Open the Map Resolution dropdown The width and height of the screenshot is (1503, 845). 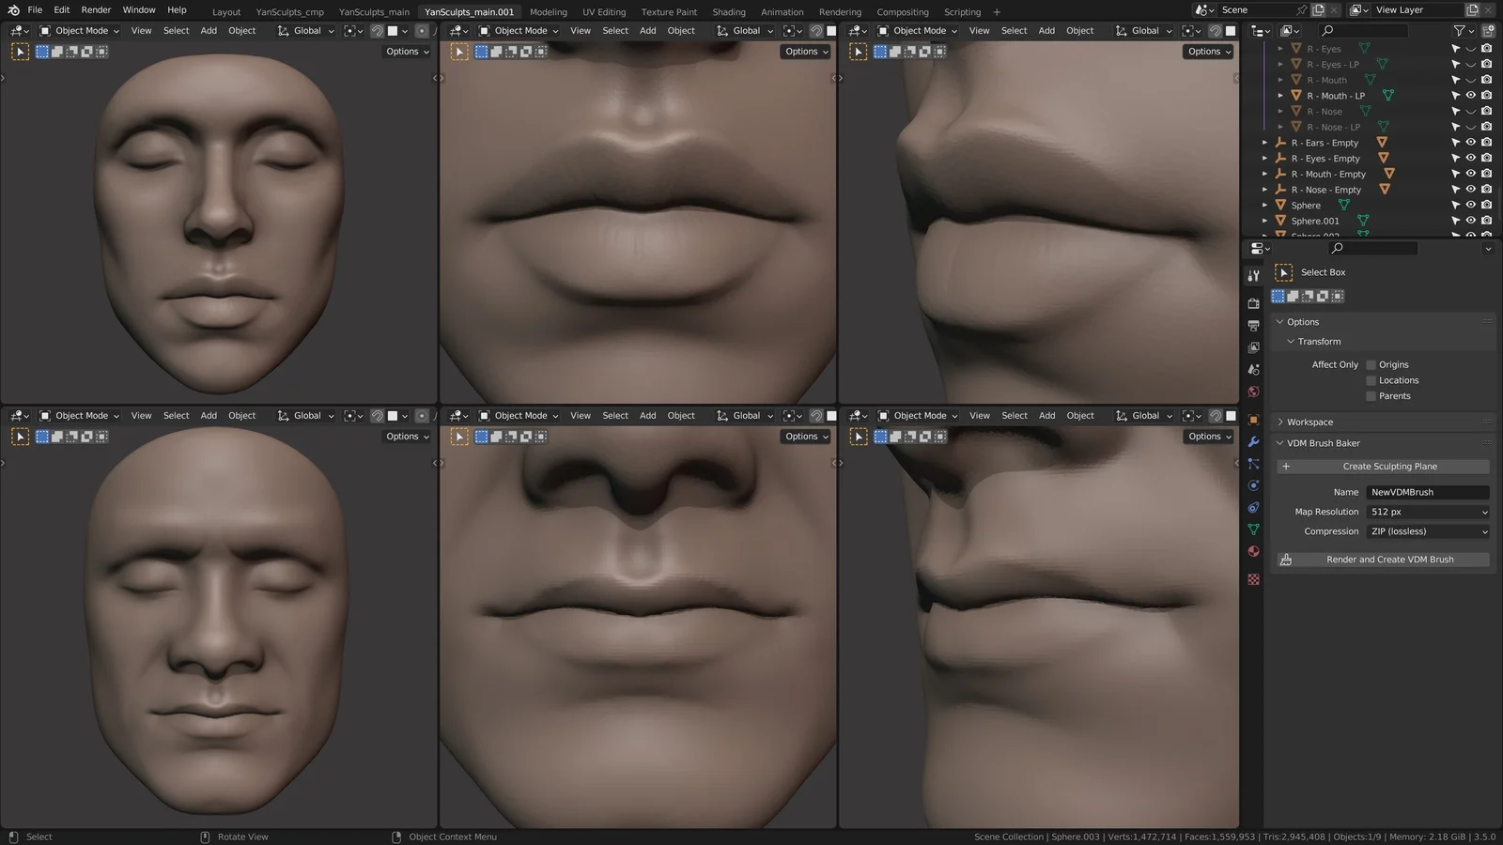click(1427, 512)
